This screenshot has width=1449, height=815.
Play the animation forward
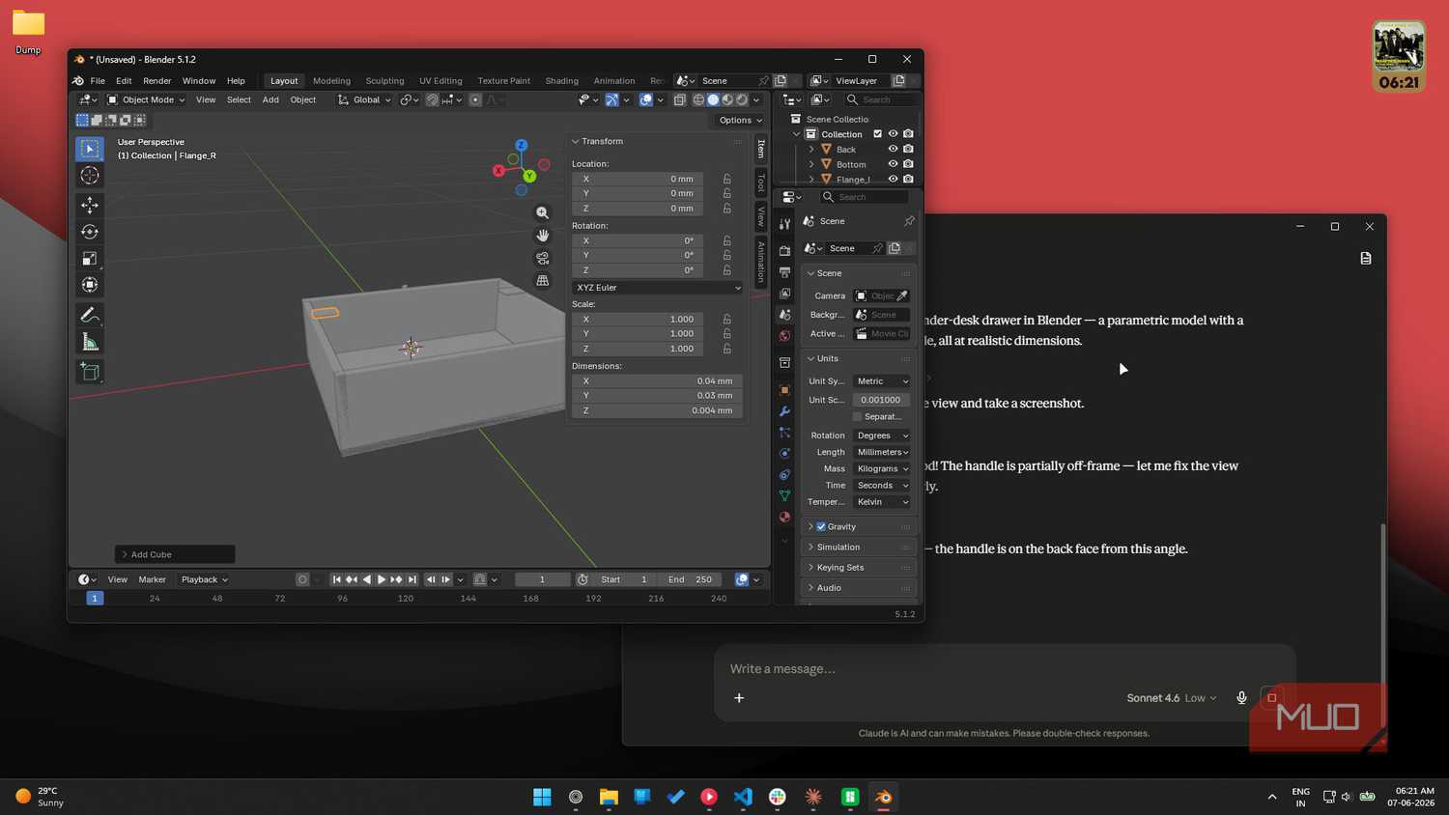click(x=382, y=579)
